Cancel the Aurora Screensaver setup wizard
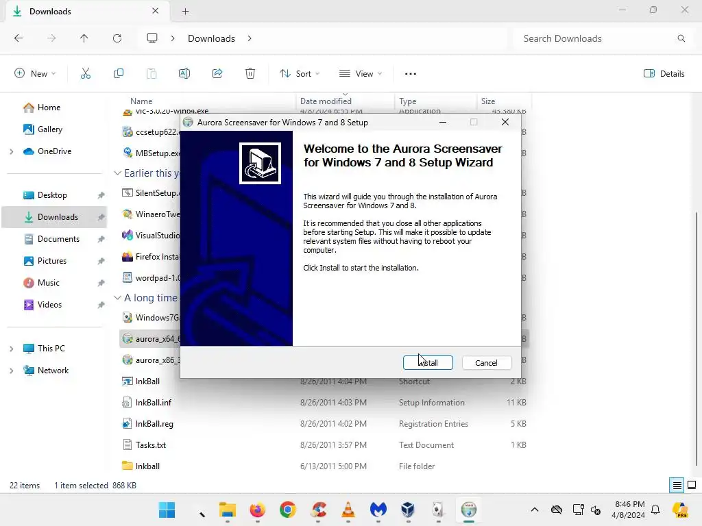The height and width of the screenshot is (526, 702). [486, 363]
